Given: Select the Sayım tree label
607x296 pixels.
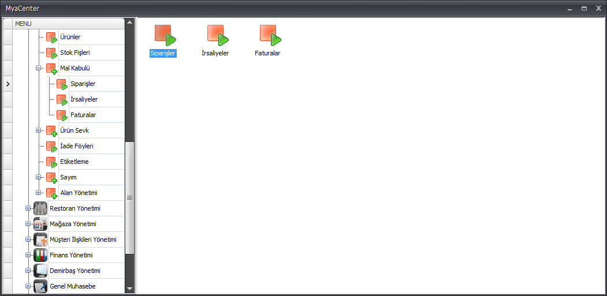Looking at the screenshot, I should 68,177.
